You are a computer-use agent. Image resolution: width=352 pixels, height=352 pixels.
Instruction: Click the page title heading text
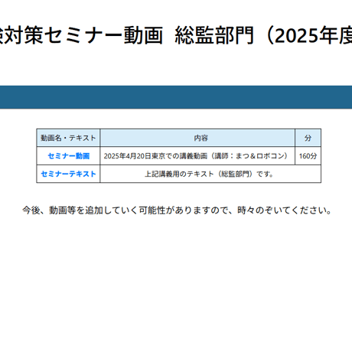coord(176,35)
